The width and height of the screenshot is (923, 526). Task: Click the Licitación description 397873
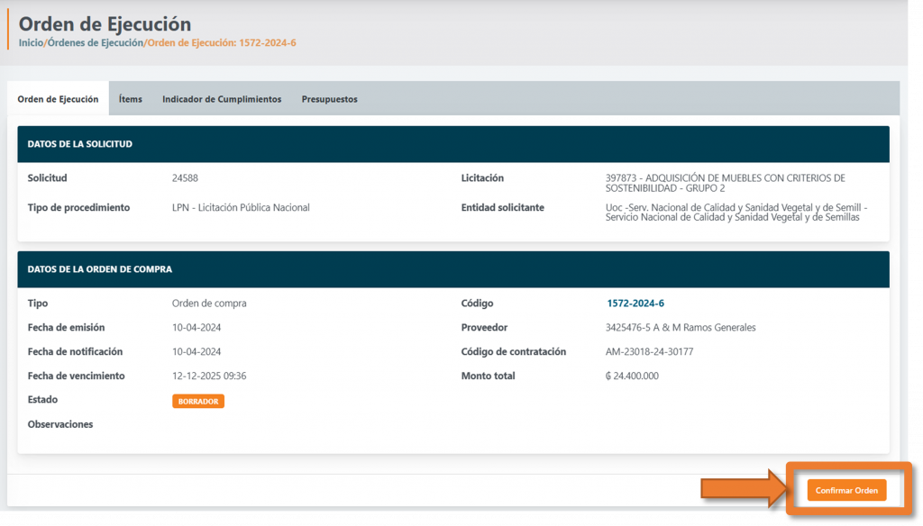tap(725, 183)
